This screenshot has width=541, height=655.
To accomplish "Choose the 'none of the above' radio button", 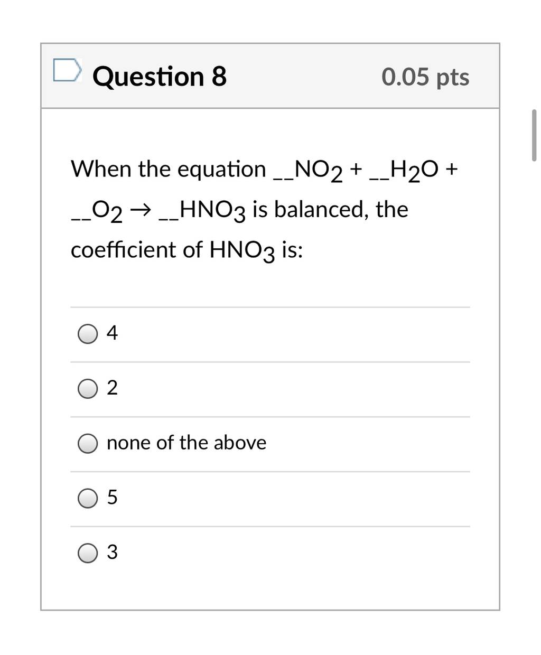I will coord(88,444).
